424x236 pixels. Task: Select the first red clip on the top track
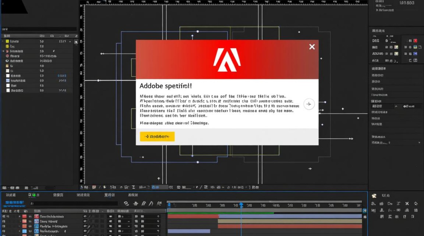[x=193, y=216]
